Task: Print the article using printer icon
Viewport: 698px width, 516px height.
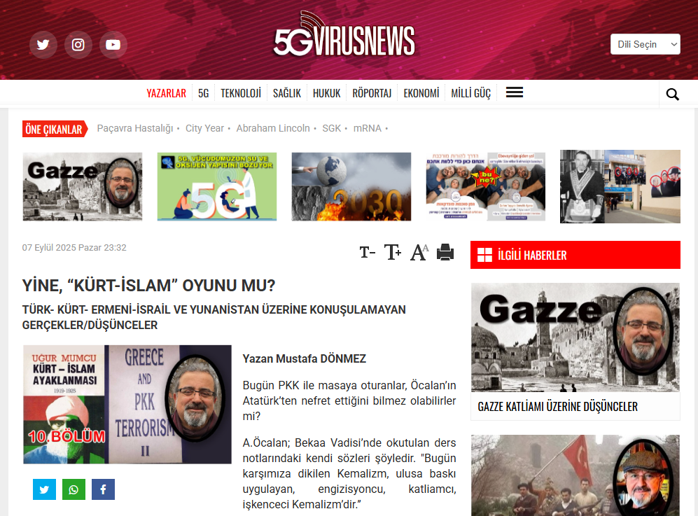Action: click(x=445, y=252)
